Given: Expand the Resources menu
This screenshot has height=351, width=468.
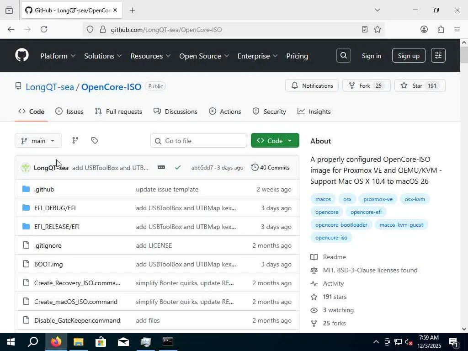Looking at the screenshot, I should coord(150,56).
